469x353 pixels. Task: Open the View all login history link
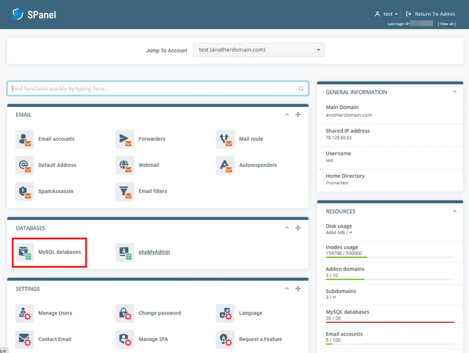(x=447, y=23)
